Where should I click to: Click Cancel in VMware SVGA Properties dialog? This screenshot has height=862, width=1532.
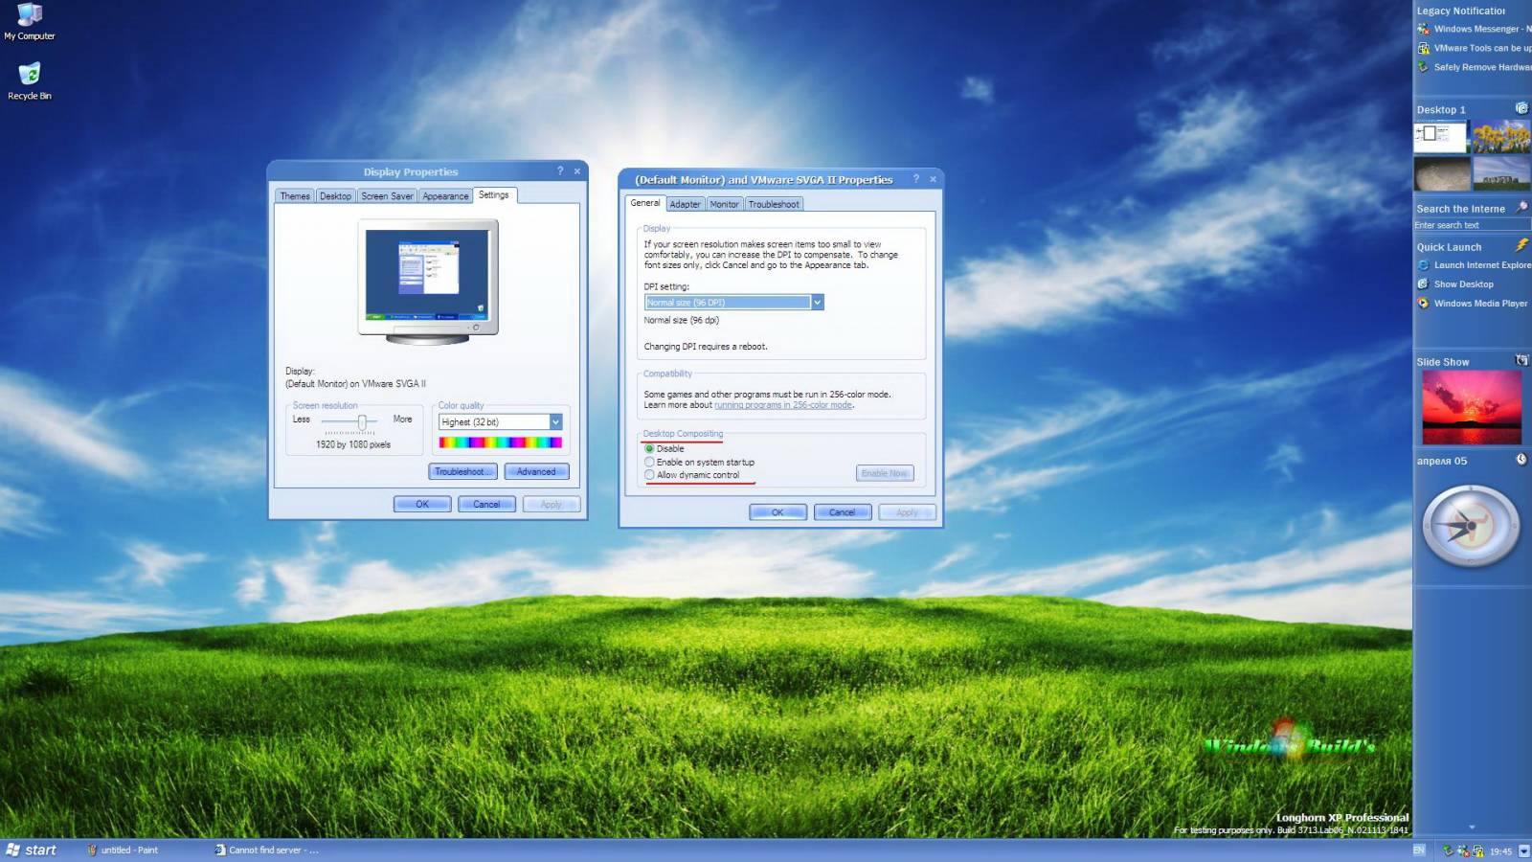[x=842, y=512]
